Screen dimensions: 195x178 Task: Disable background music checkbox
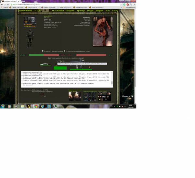(x=43, y=51)
